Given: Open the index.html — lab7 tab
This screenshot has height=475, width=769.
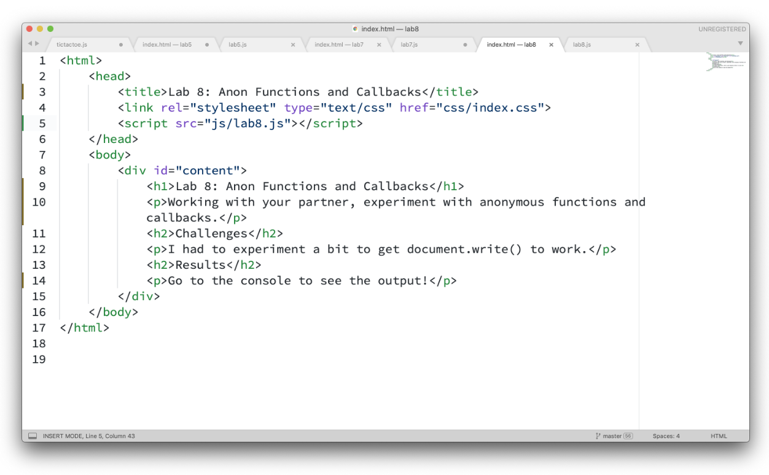Looking at the screenshot, I should [339, 45].
